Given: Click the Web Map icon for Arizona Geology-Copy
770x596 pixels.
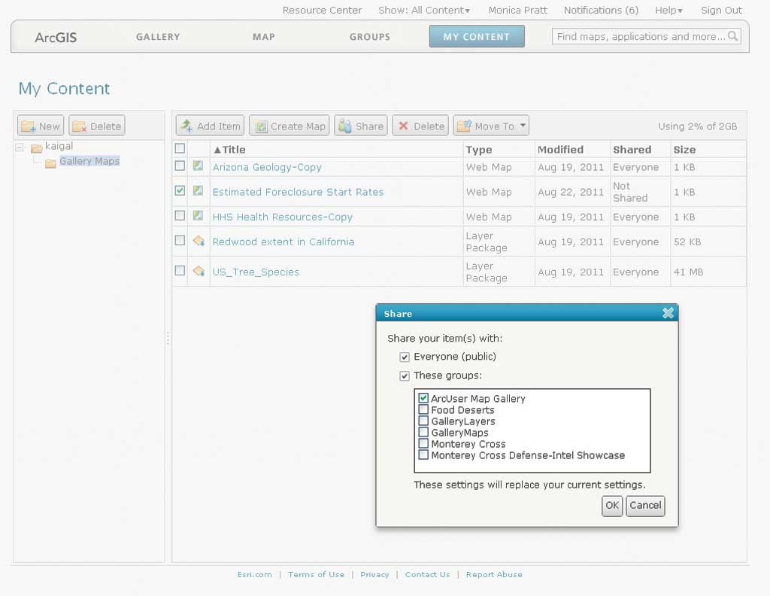Looking at the screenshot, I should (x=198, y=166).
